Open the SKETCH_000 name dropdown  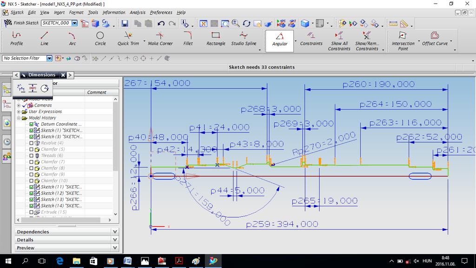tap(75, 23)
